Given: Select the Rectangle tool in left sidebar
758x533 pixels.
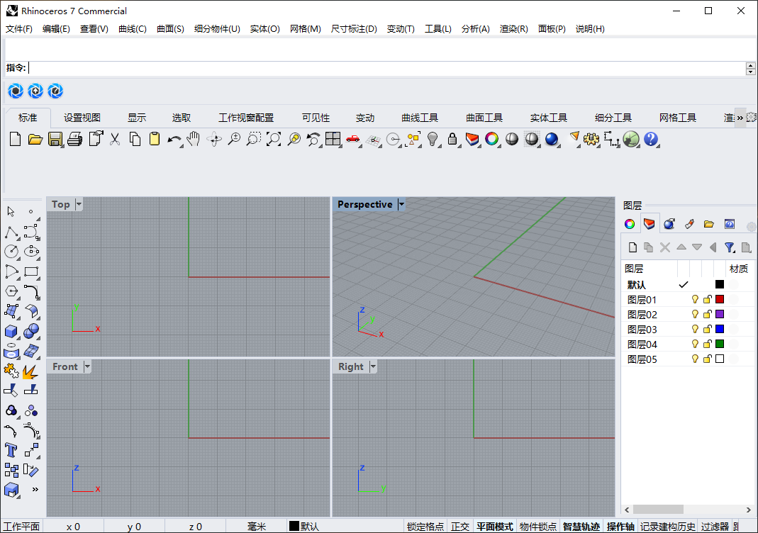Looking at the screenshot, I should (31, 271).
